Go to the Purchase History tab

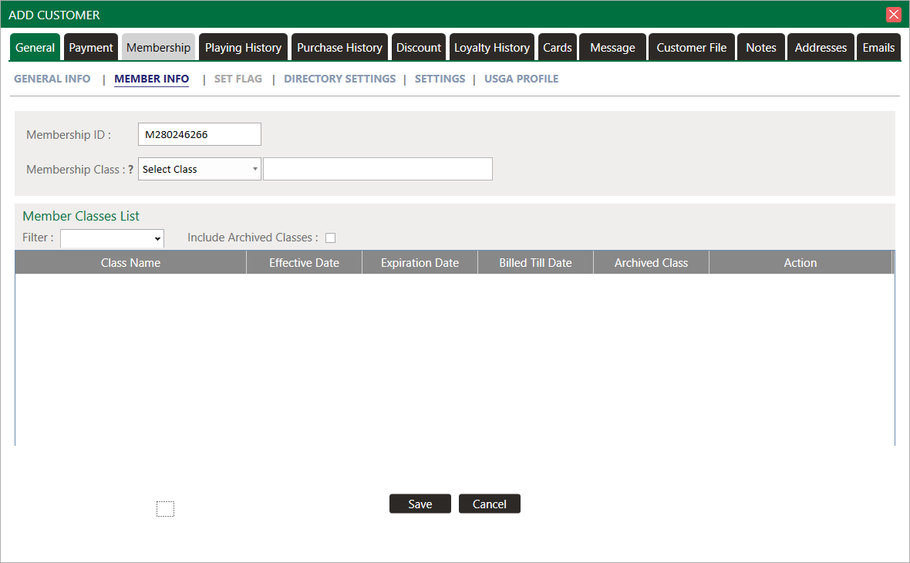[x=339, y=48]
